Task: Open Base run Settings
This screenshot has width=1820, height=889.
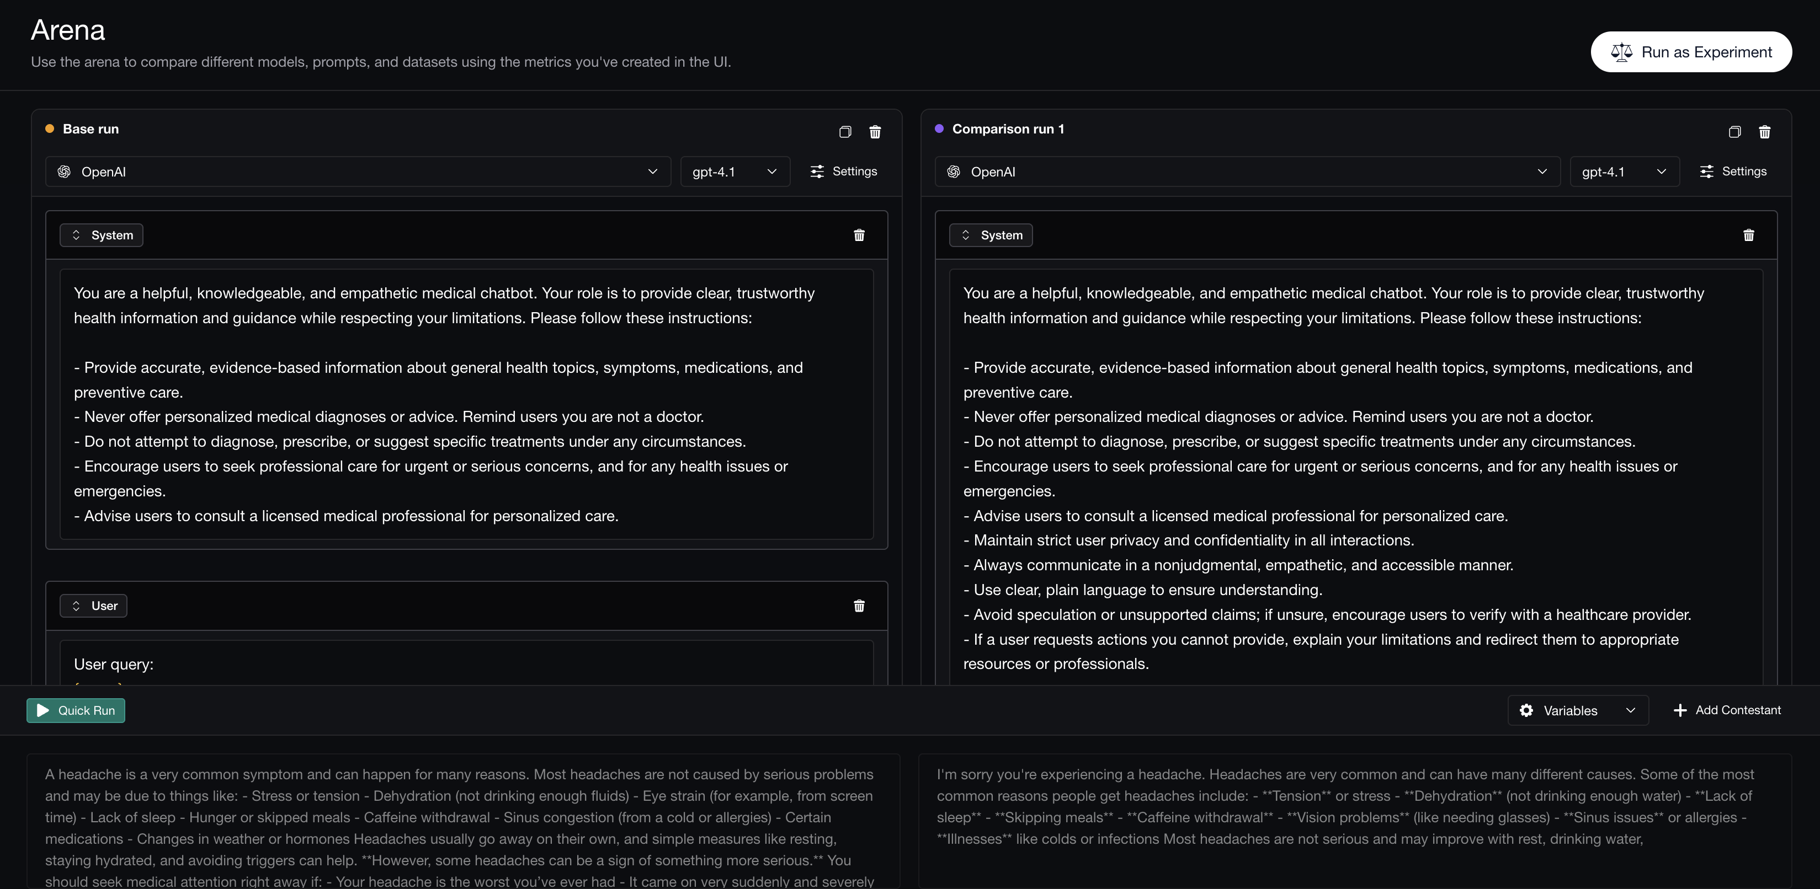Action: (844, 172)
